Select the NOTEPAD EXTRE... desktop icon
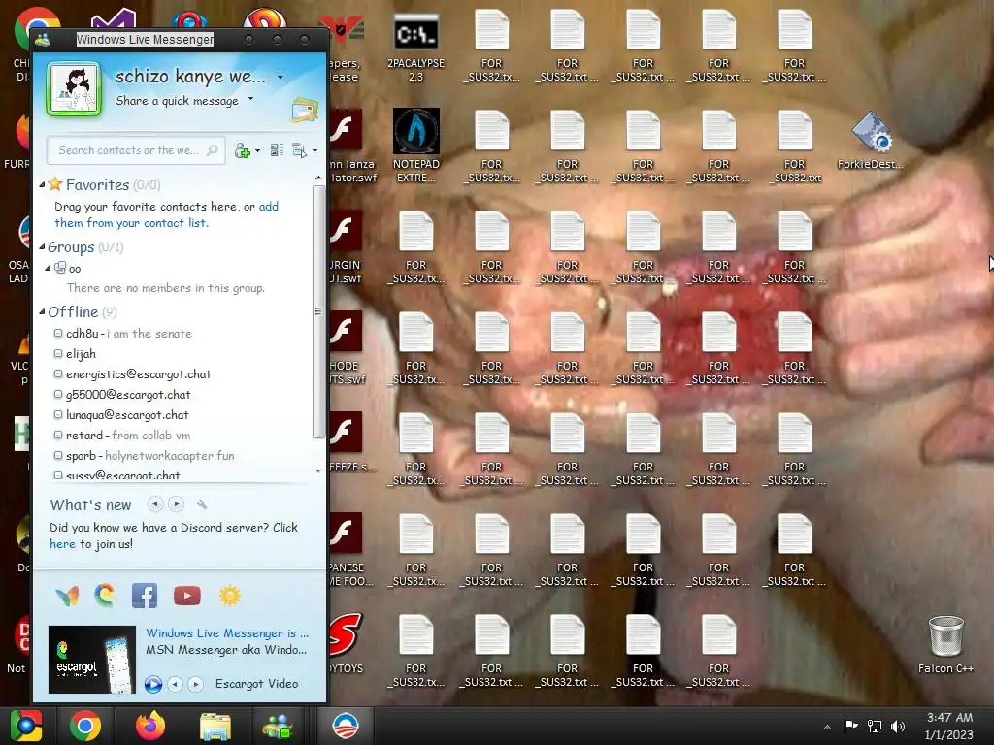Screen dimensions: 994x745 click(415, 146)
